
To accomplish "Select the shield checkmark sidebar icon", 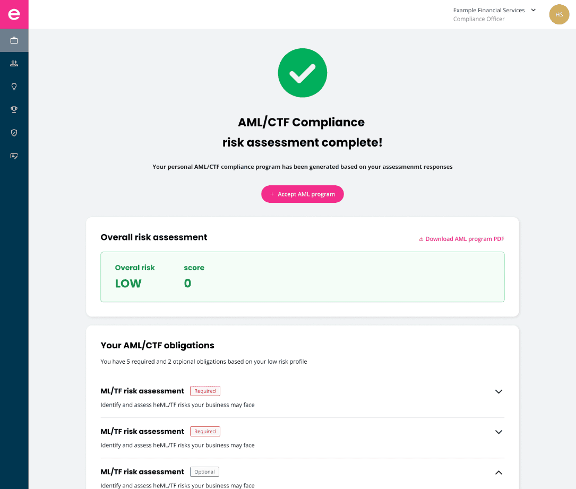I will (14, 133).
